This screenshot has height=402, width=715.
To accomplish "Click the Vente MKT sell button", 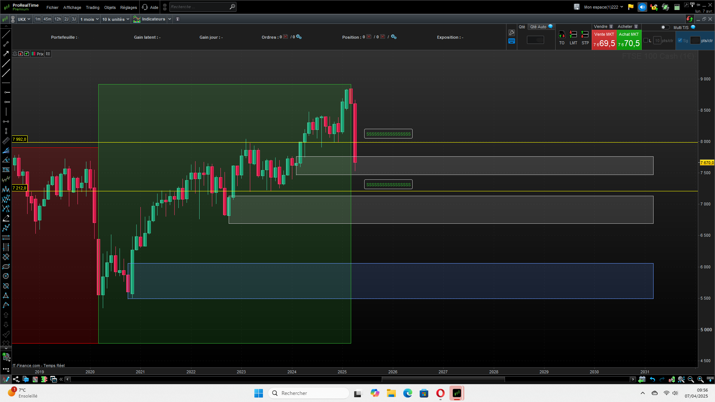I will (x=604, y=40).
